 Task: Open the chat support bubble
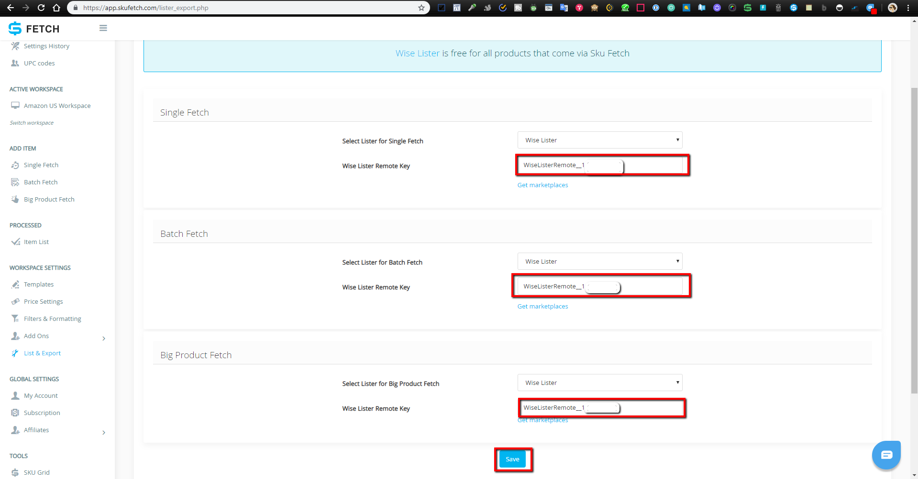(886, 455)
